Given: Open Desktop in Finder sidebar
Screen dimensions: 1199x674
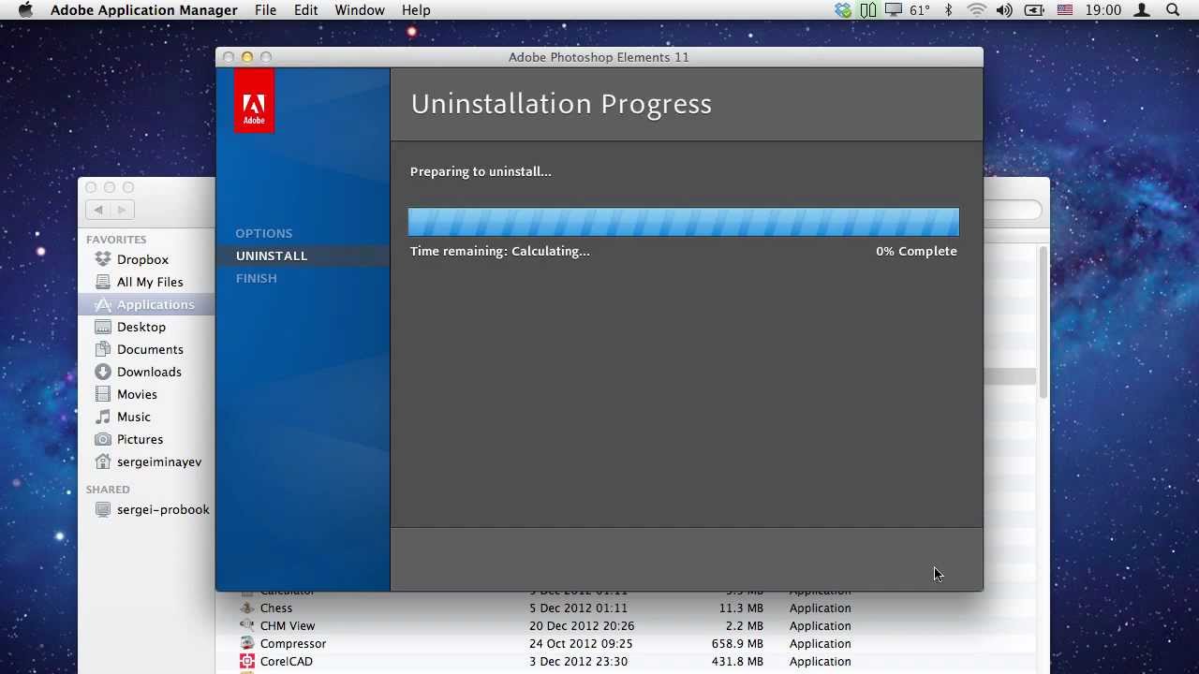Looking at the screenshot, I should pyautogui.click(x=141, y=327).
